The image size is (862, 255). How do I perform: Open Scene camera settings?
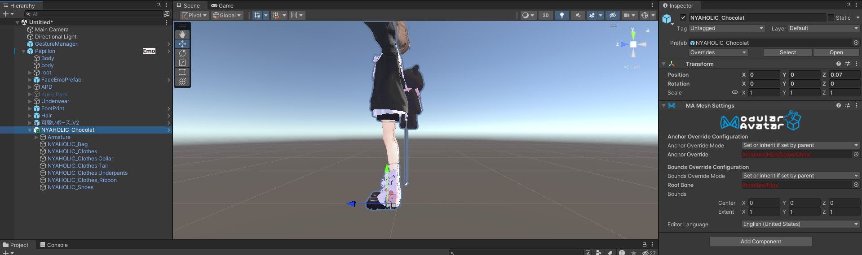(629, 15)
